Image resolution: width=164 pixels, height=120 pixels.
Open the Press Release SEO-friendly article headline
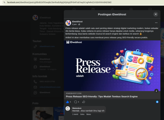coord(102,97)
